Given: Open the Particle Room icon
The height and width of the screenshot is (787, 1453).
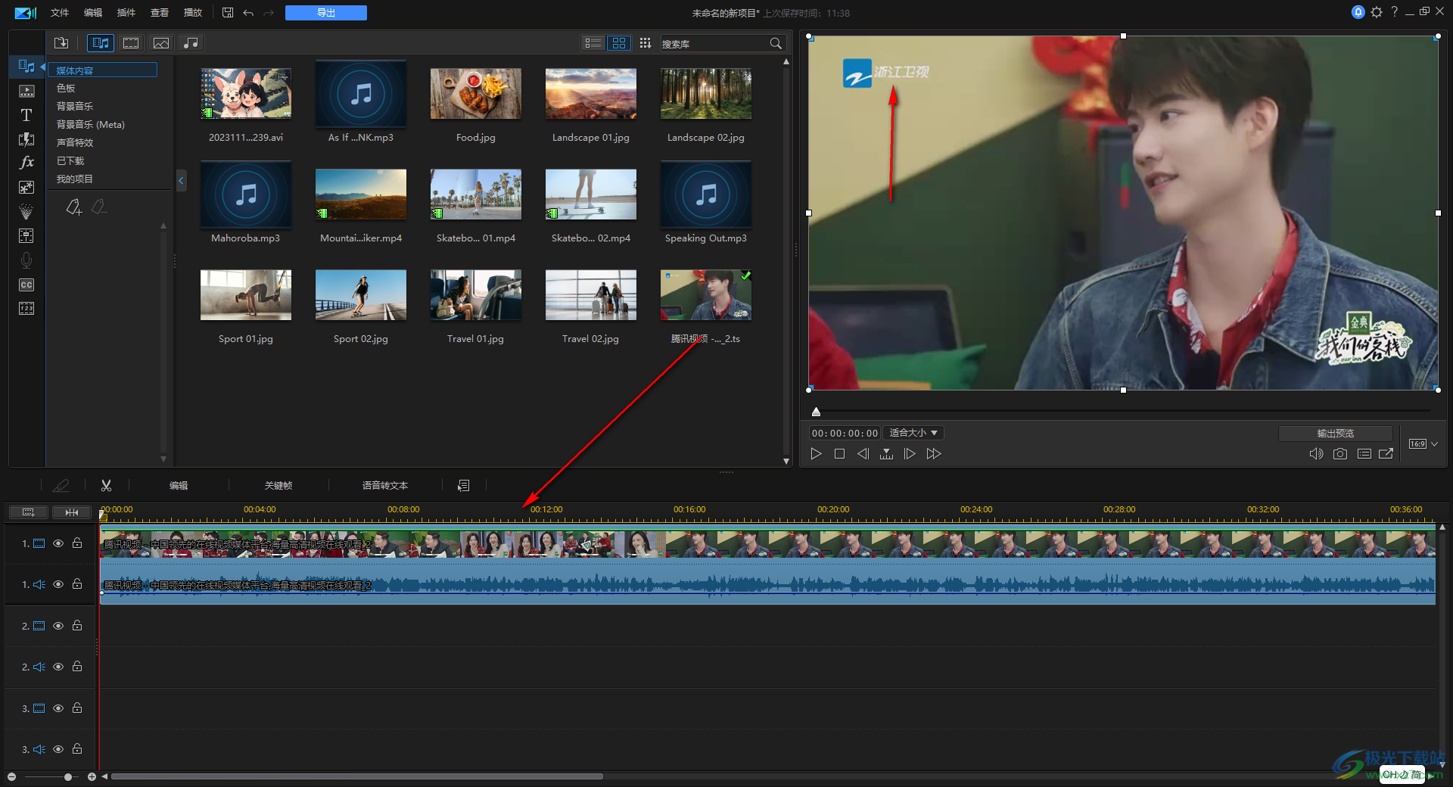Looking at the screenshot, I should (x=26, y=211).
